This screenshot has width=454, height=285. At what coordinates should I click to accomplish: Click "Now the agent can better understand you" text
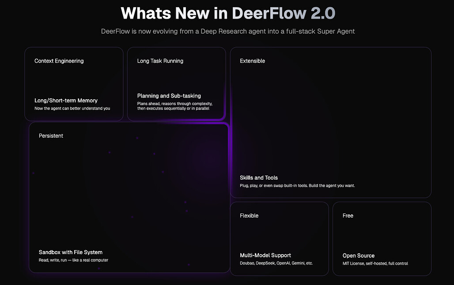[x=72, y=109]
